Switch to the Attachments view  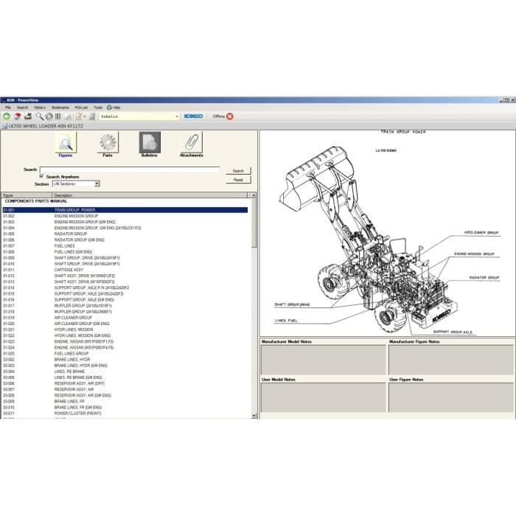click(x=192, y=144)
